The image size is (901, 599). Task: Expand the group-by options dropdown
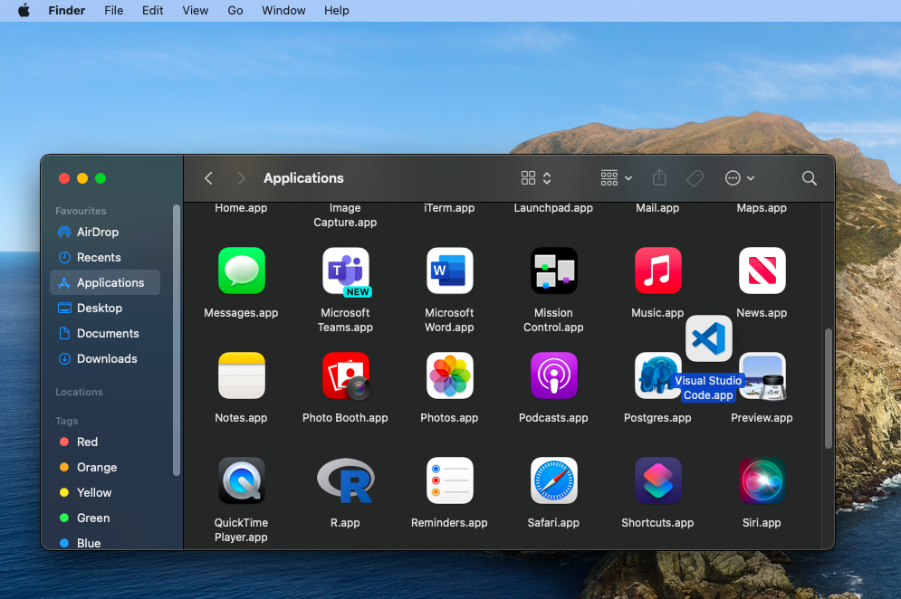(616, 178)
